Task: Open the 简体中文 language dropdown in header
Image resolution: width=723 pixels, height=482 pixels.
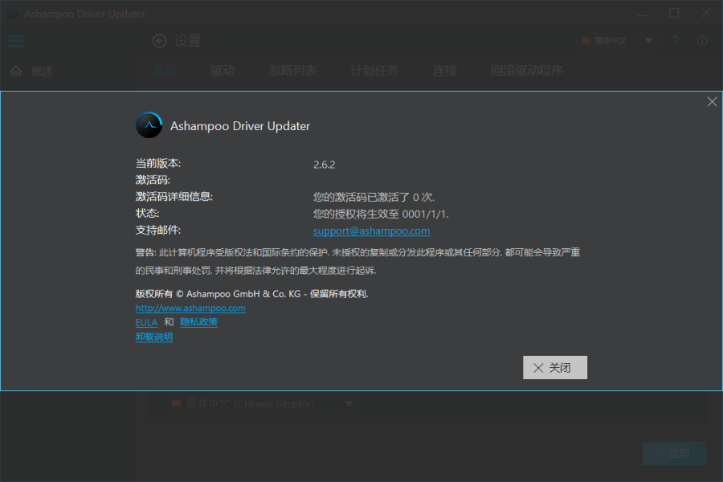Action: [x=617, y=41]
